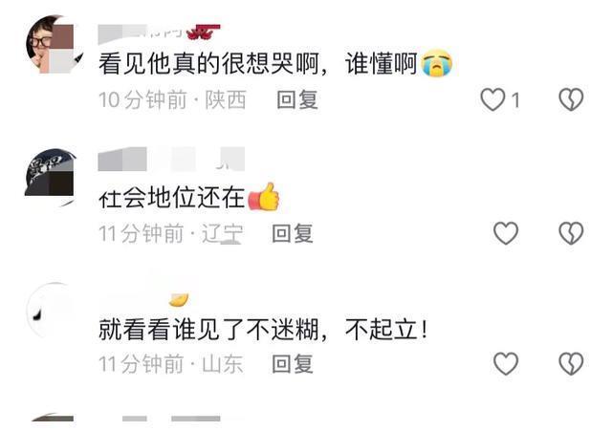Tap broken heart on 辽宁 comment

tap(571, 233)
